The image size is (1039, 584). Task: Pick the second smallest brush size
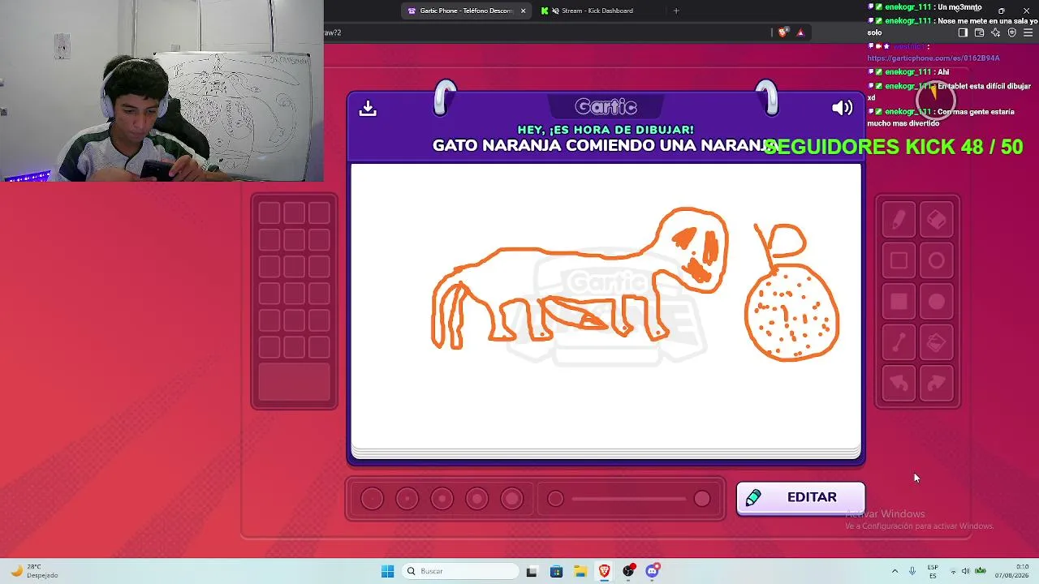(x=407, y=499)
